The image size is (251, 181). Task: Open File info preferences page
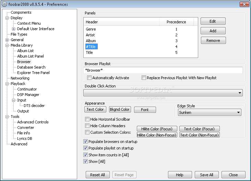(24, 133)
